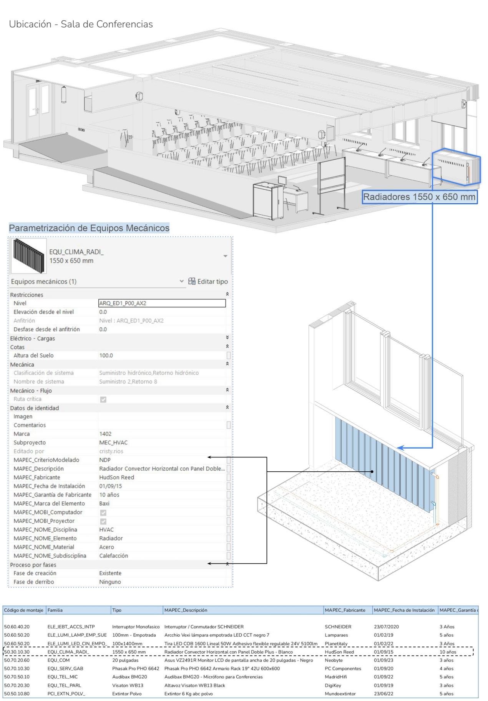Open the EQU_CLIMA_RADI_ type selector dropdown arrow
The image size is (488, 701).
[x=225, y=256]
